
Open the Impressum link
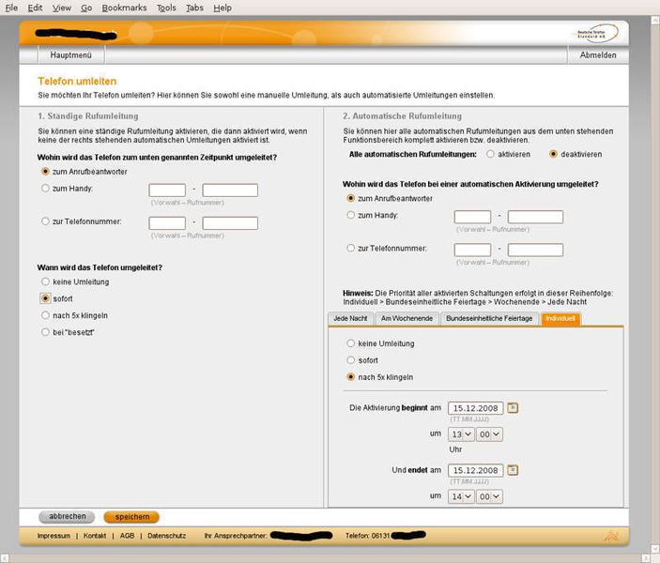(x=54, y=536)
